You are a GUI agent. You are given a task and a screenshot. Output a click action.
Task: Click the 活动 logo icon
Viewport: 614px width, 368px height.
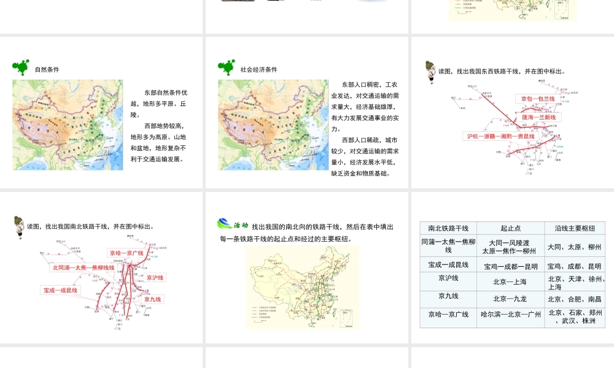pos(232,224)
